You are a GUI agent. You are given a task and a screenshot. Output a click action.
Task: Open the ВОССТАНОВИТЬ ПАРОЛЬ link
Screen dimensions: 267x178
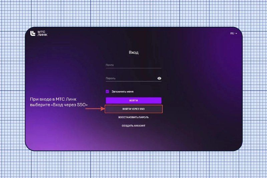pos(133,117)
